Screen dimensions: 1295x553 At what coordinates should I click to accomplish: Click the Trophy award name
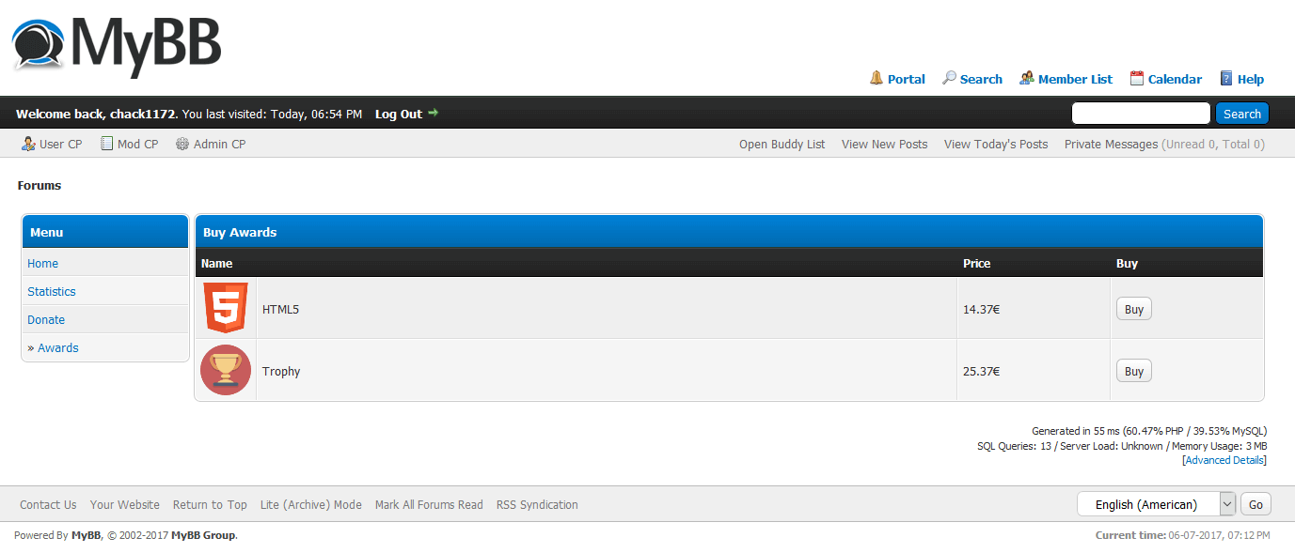(x=281, y=371)
